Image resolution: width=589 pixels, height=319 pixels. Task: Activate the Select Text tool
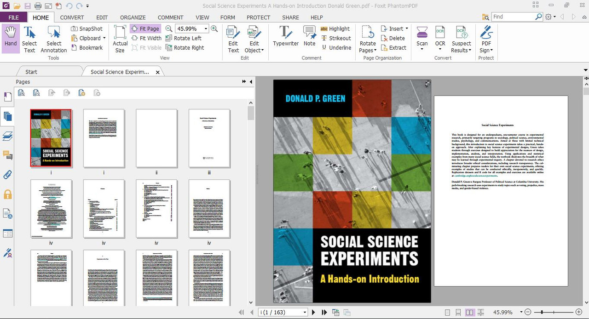point(29,39)
